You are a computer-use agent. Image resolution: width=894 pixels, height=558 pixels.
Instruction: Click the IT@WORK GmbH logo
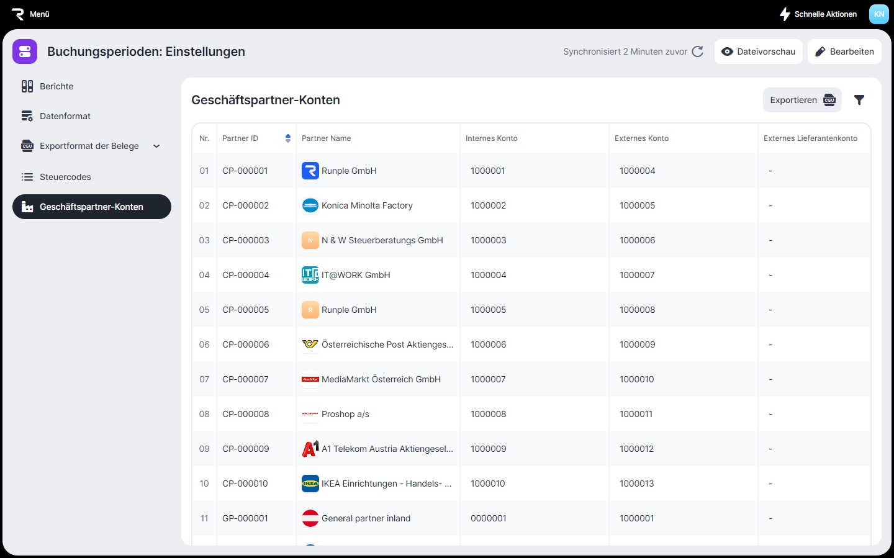point(310,275)
